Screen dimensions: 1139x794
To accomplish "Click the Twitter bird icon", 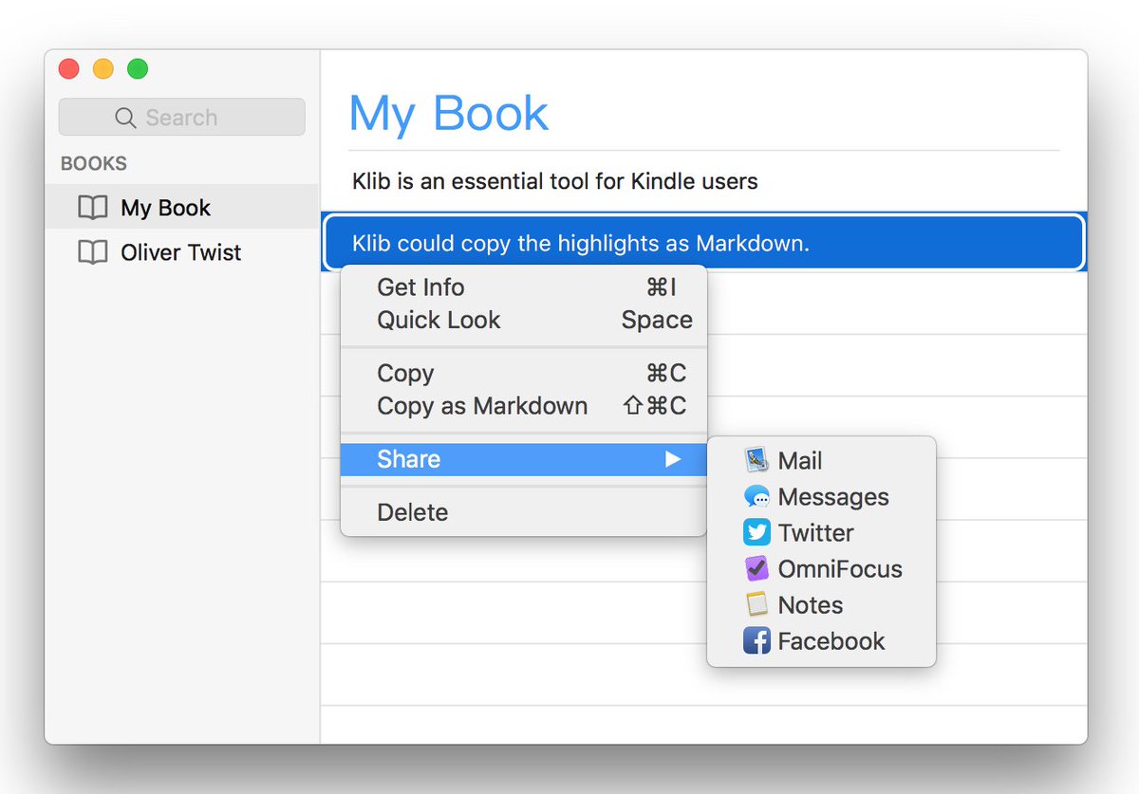I will (x=757, y=533).
